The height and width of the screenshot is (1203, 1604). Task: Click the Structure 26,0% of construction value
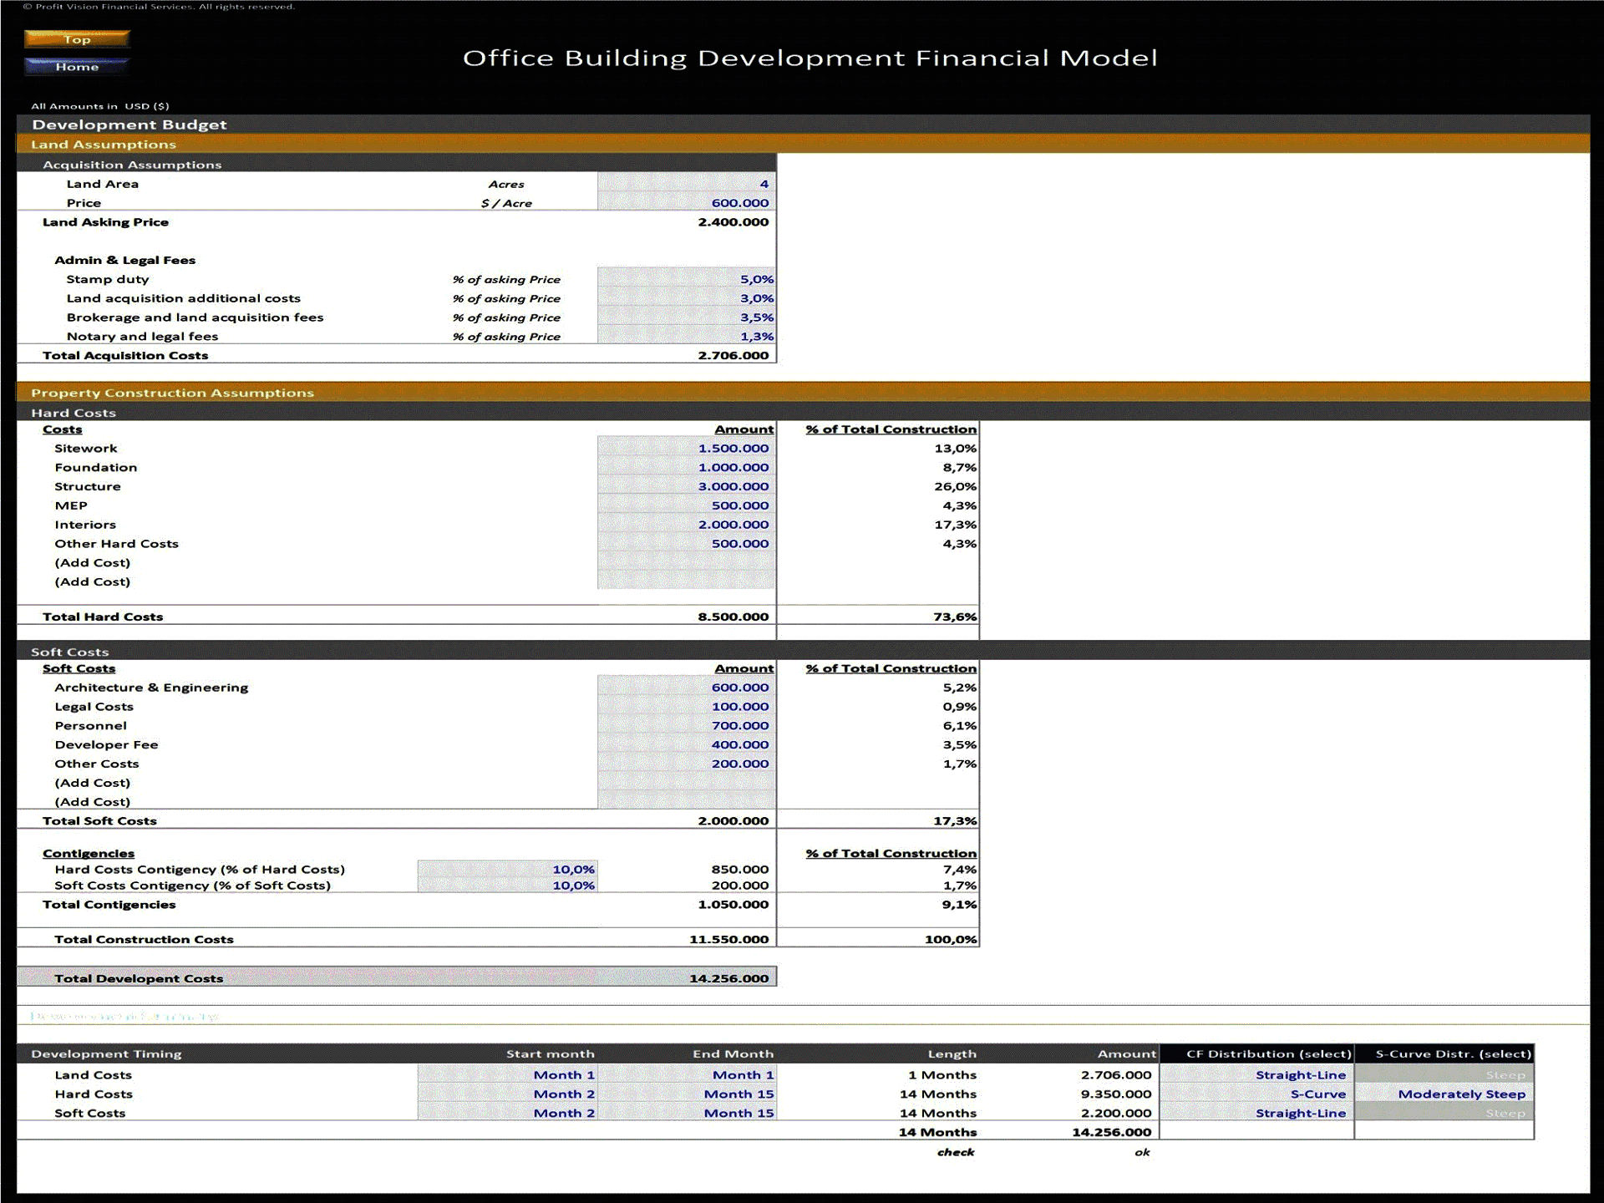click(x=956, y=486)
